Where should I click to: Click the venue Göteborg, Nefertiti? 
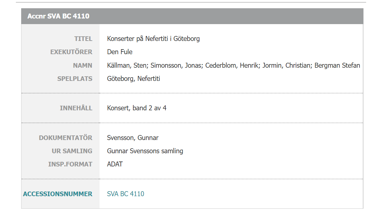tap(133, 79)
